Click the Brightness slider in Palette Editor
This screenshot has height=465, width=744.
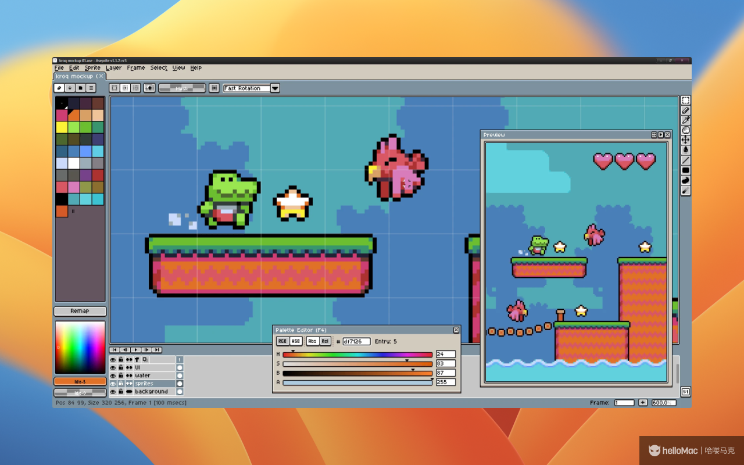[x=357, y=373]
